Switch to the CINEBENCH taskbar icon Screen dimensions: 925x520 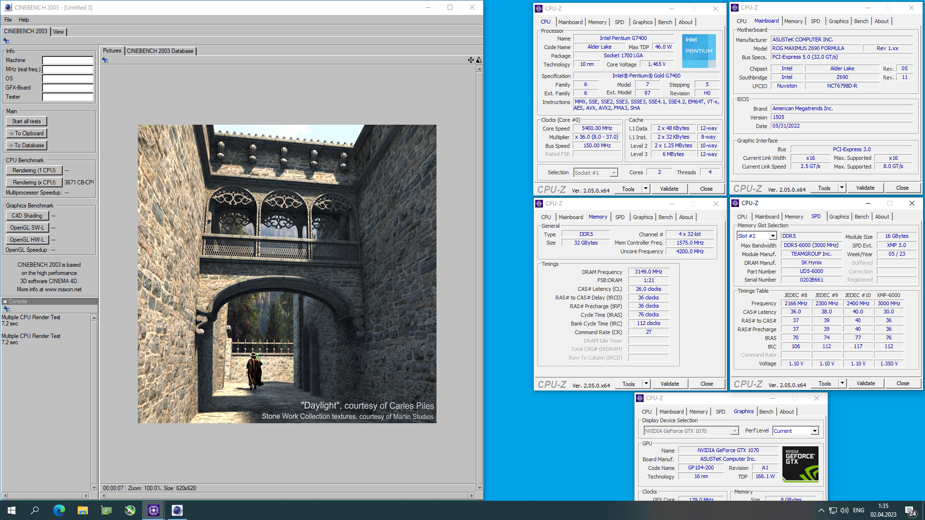(x=177, y=510)
